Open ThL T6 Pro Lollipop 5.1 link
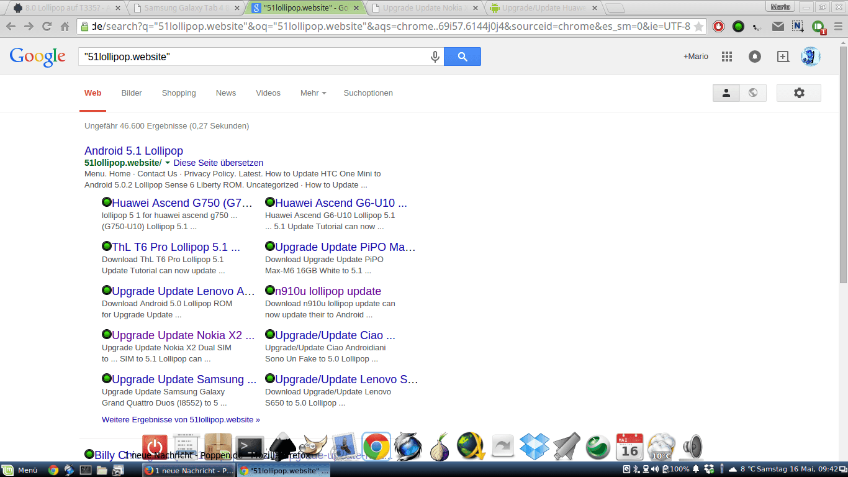The width and height of the screenshot is (848, 477). click(176, 247)
